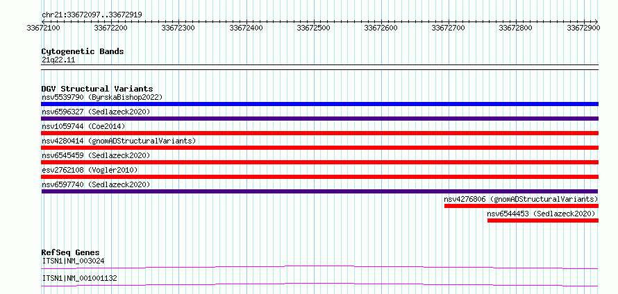Screen dimensions: 618x294
Task: Select the red nsv6545459 variant bar
Action: (319, 162)
